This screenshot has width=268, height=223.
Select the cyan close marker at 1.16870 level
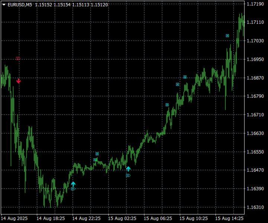coord(185,77)
